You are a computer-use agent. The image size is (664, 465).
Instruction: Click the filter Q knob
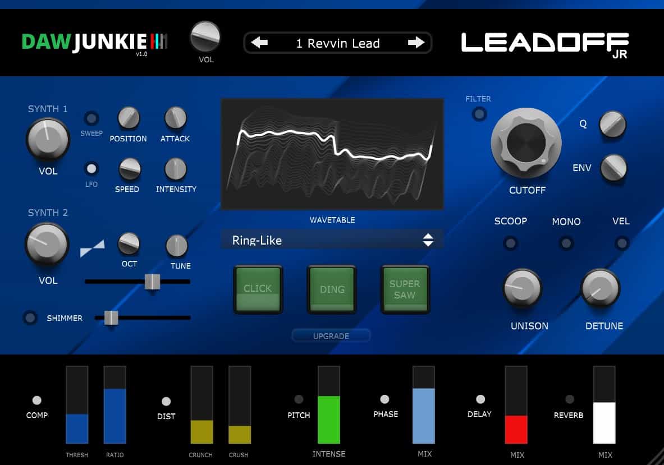[x=612, y=124]
